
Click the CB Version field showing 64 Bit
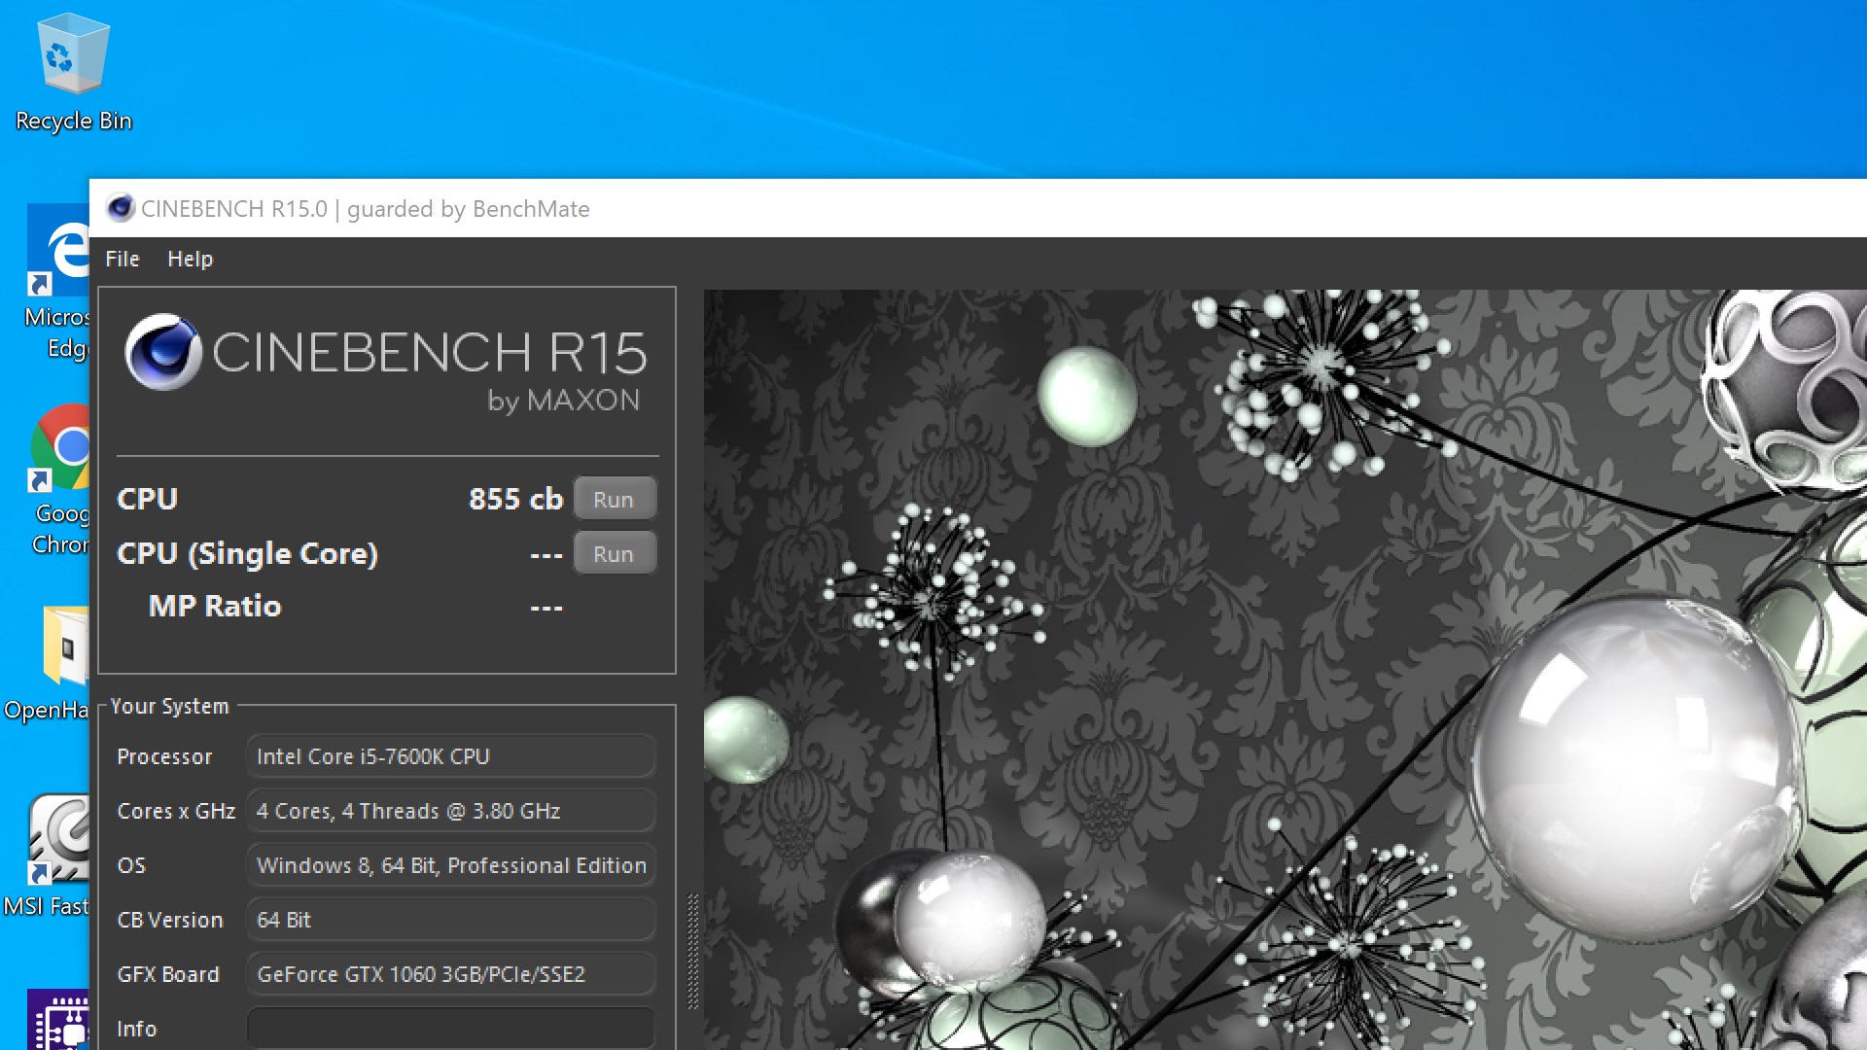[x=451, y=920]
